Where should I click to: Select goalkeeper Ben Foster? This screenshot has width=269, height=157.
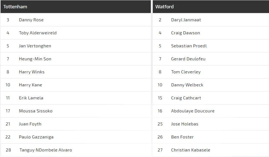point(182,137)
